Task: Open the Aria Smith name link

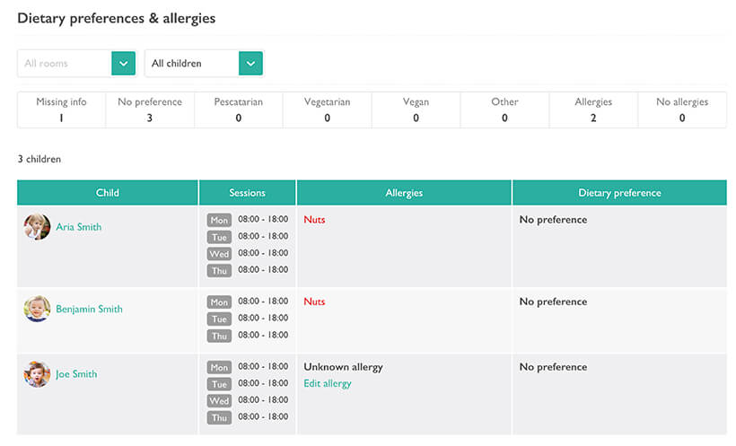Action: coord(78,227)
